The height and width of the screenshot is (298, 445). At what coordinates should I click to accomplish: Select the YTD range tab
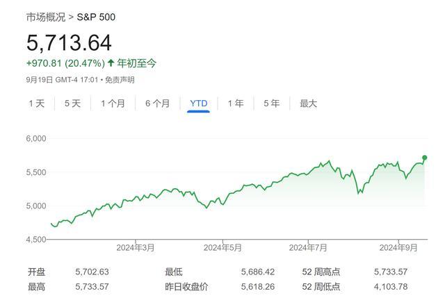[x=199, y=104]
